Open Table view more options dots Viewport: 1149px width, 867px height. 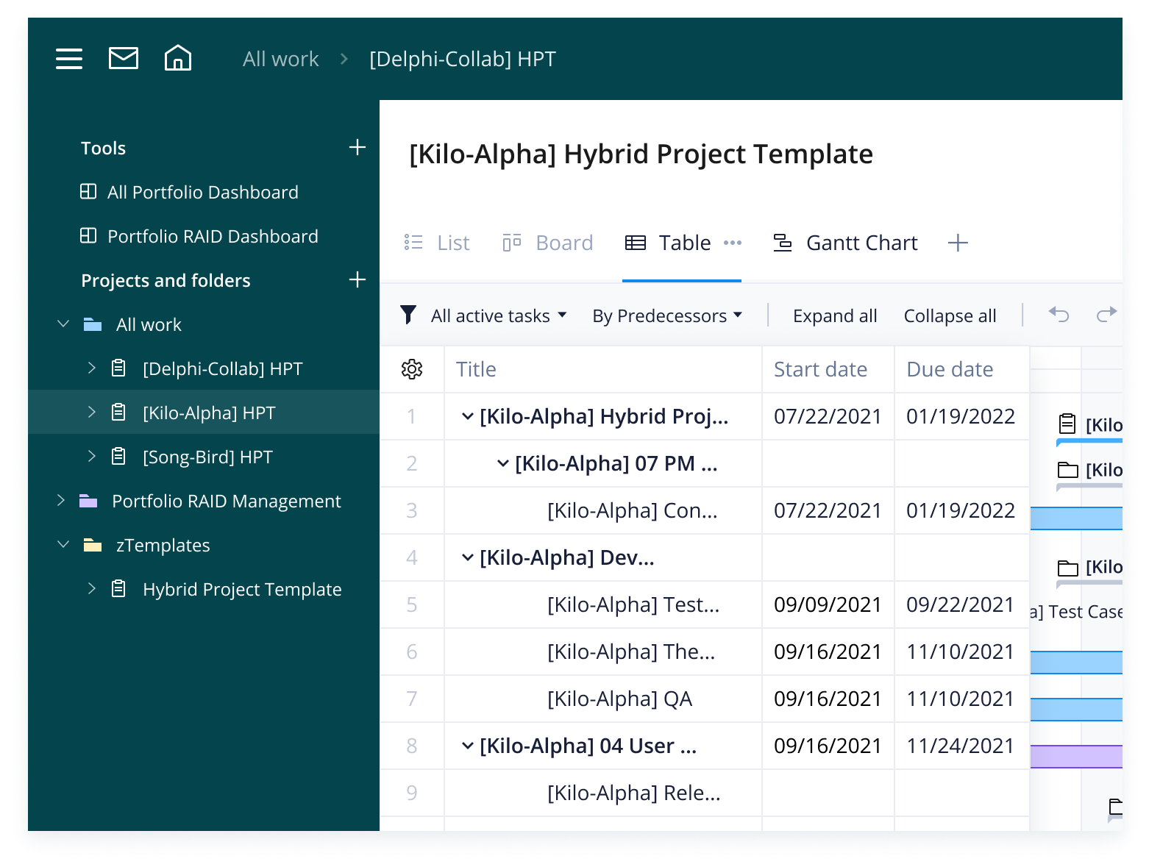[x=733, y=243]
